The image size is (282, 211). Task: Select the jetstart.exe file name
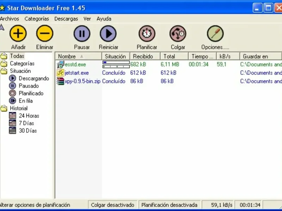click(x=76, y=73)
